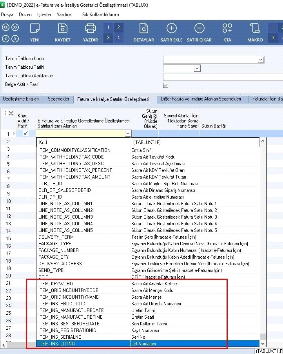This screenshot has height=354, width=283.
Task: Open the İşlevler menu
Action: point(44,15)
